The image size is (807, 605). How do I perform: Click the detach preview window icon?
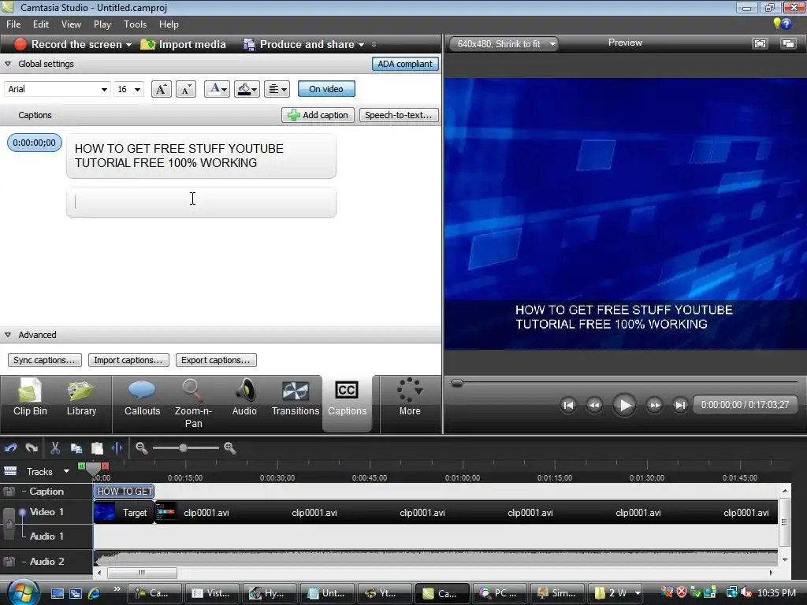point(788,44)
